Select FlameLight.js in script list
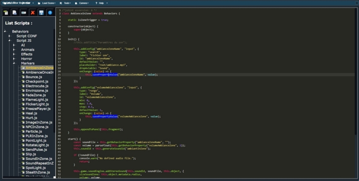 click(x=37, y=100)
